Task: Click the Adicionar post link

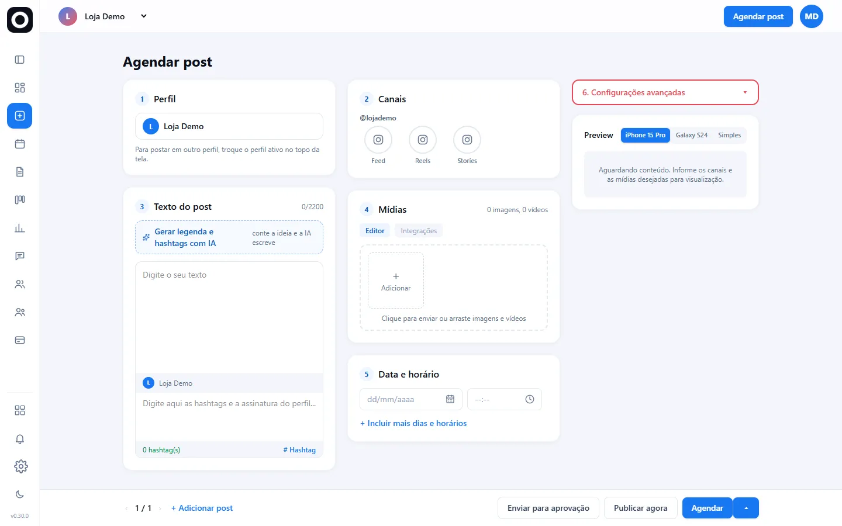Action: [x=202, y=508]
